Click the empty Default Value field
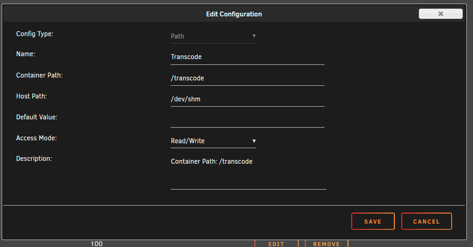This screenshot has width=473, height=247. point(247,120)
